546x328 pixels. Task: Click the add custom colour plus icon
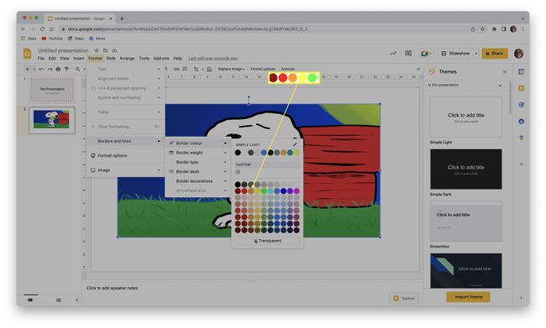(x=238, y=172)
